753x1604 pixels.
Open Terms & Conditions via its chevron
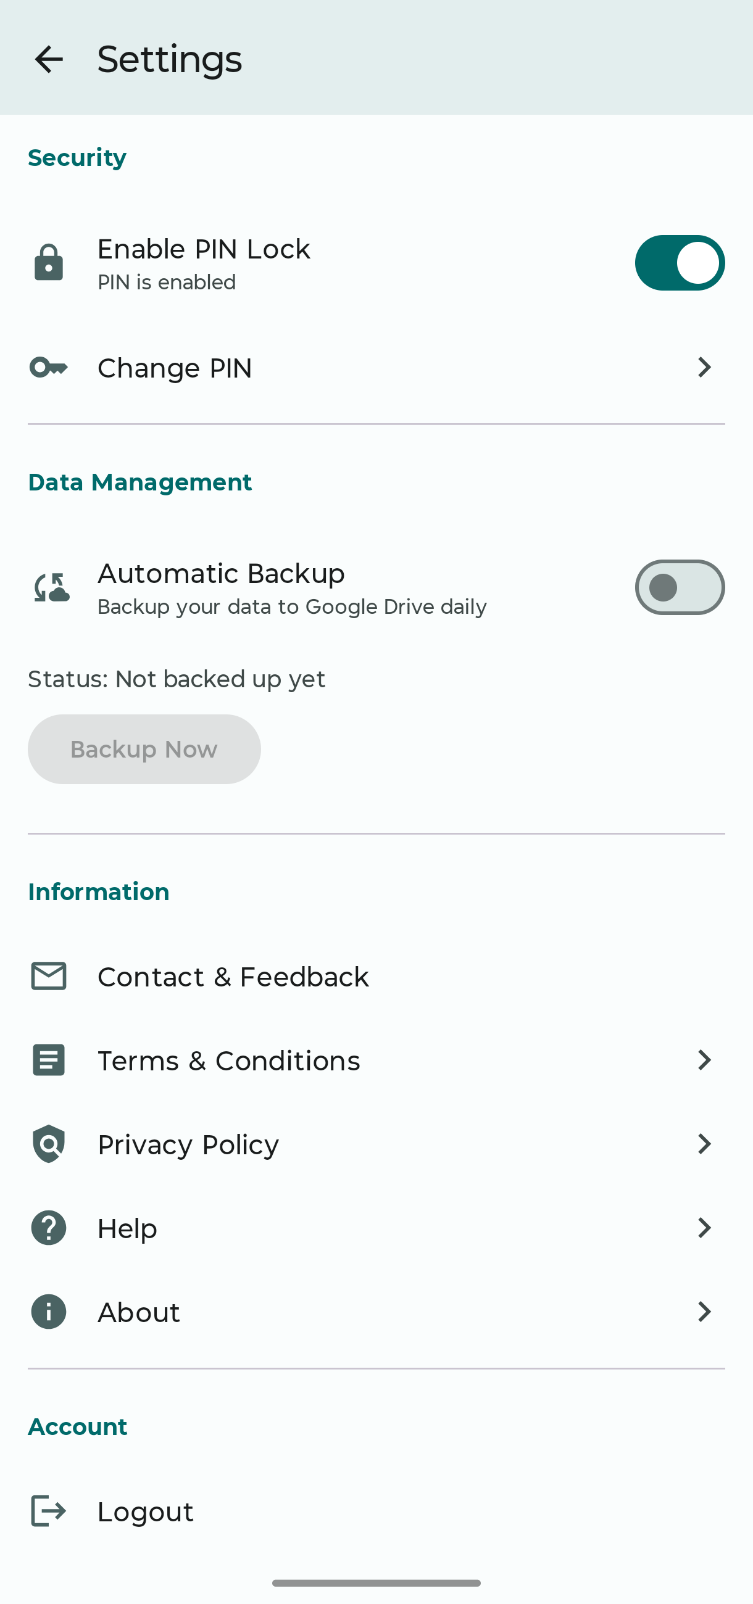click(704, 1060)
